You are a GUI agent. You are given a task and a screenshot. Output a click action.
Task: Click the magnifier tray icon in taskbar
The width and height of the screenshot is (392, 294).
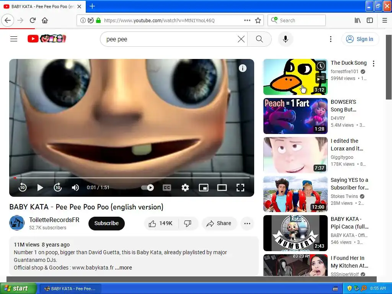coord(364,289)
